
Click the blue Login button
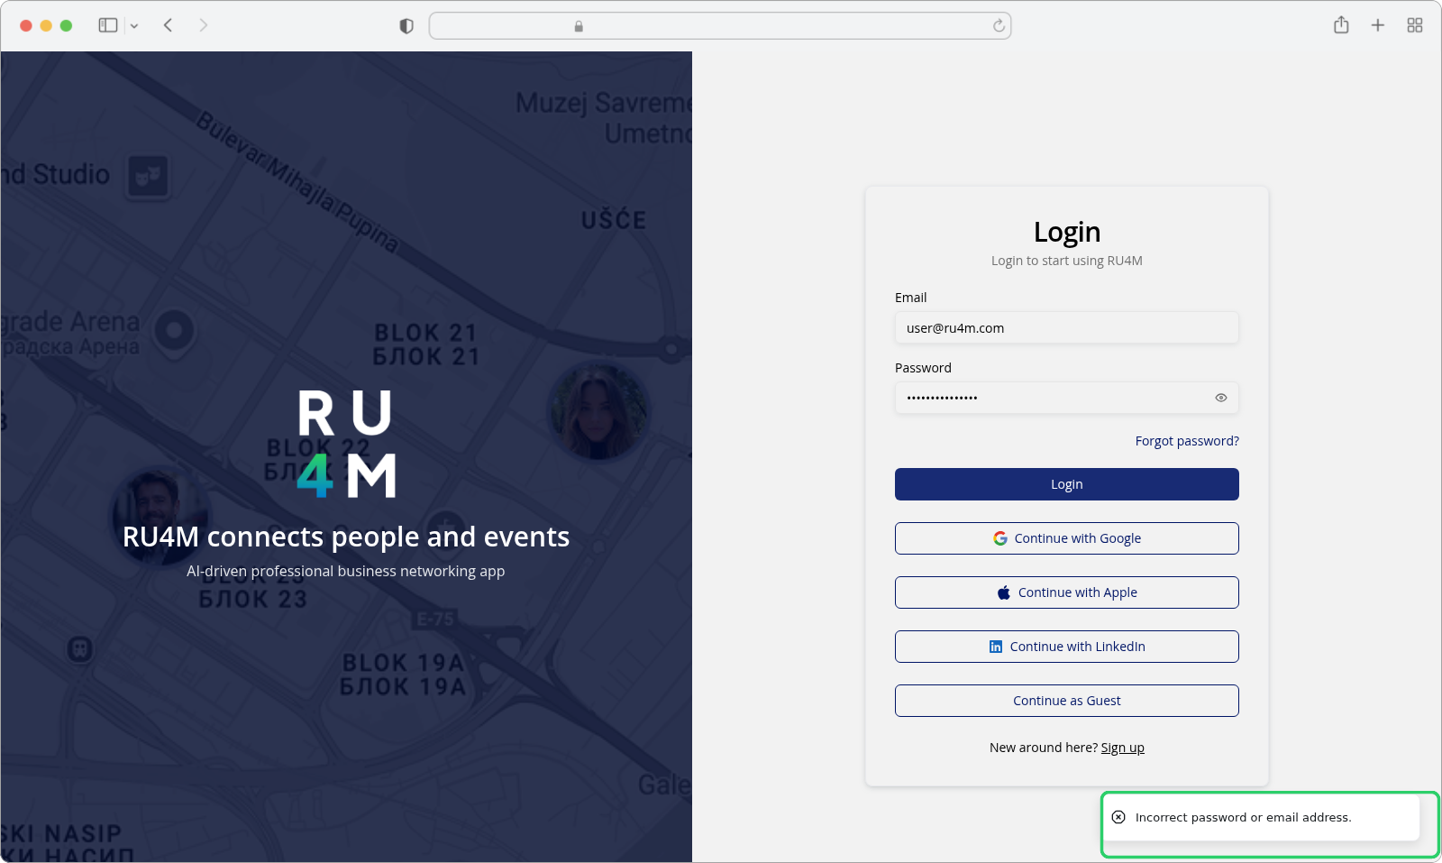(1067, 484)
